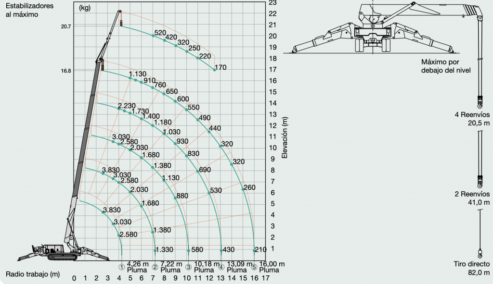Click the 20.7 elevation label
The width and height of the screenshot is (493, 284).
tap(66, 26)
